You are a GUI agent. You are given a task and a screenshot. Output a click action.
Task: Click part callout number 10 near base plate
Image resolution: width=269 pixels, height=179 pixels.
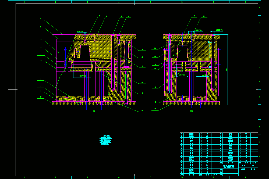coord(41,97)
